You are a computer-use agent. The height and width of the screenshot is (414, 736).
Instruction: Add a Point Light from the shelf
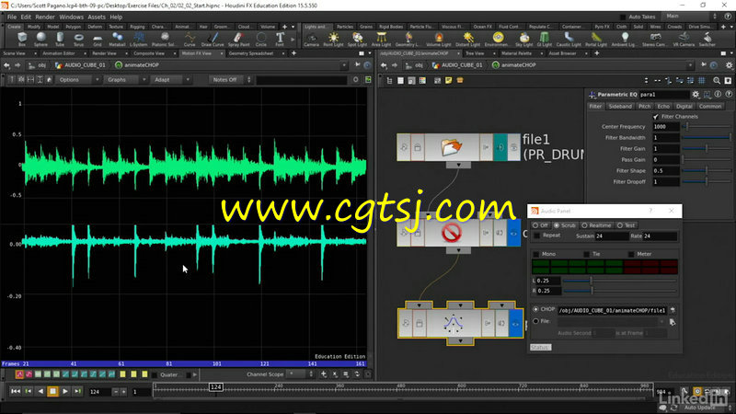pos(333,39)
